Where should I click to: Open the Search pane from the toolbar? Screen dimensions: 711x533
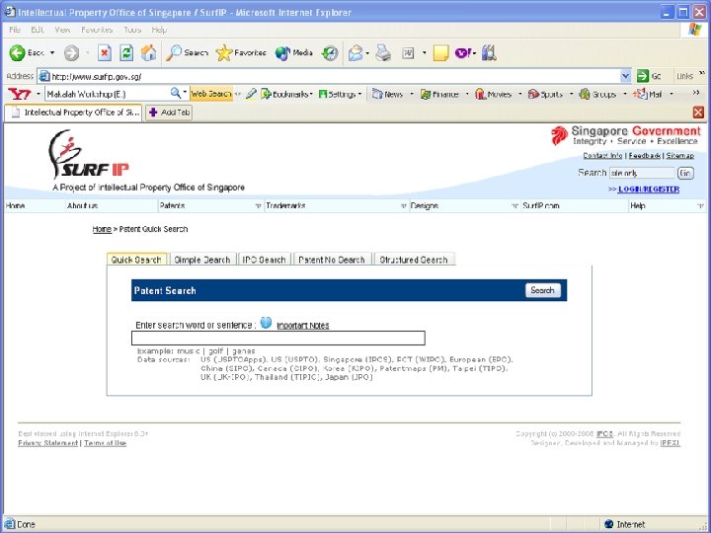(187, 53)
